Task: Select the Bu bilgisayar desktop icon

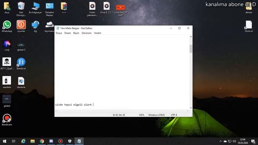Action: pos(35,8)
